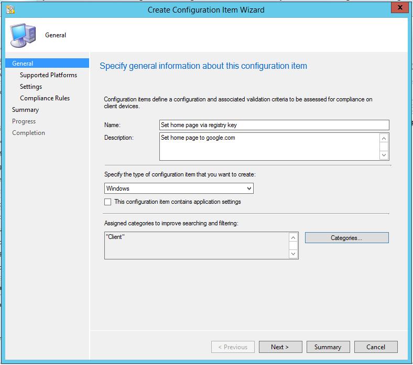Screen dimensions: 413x365
Task: Click the Previous button
Action: click(x=233, y=347)
